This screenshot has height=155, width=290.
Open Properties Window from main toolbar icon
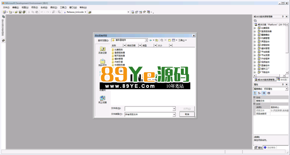coord(137,12)
